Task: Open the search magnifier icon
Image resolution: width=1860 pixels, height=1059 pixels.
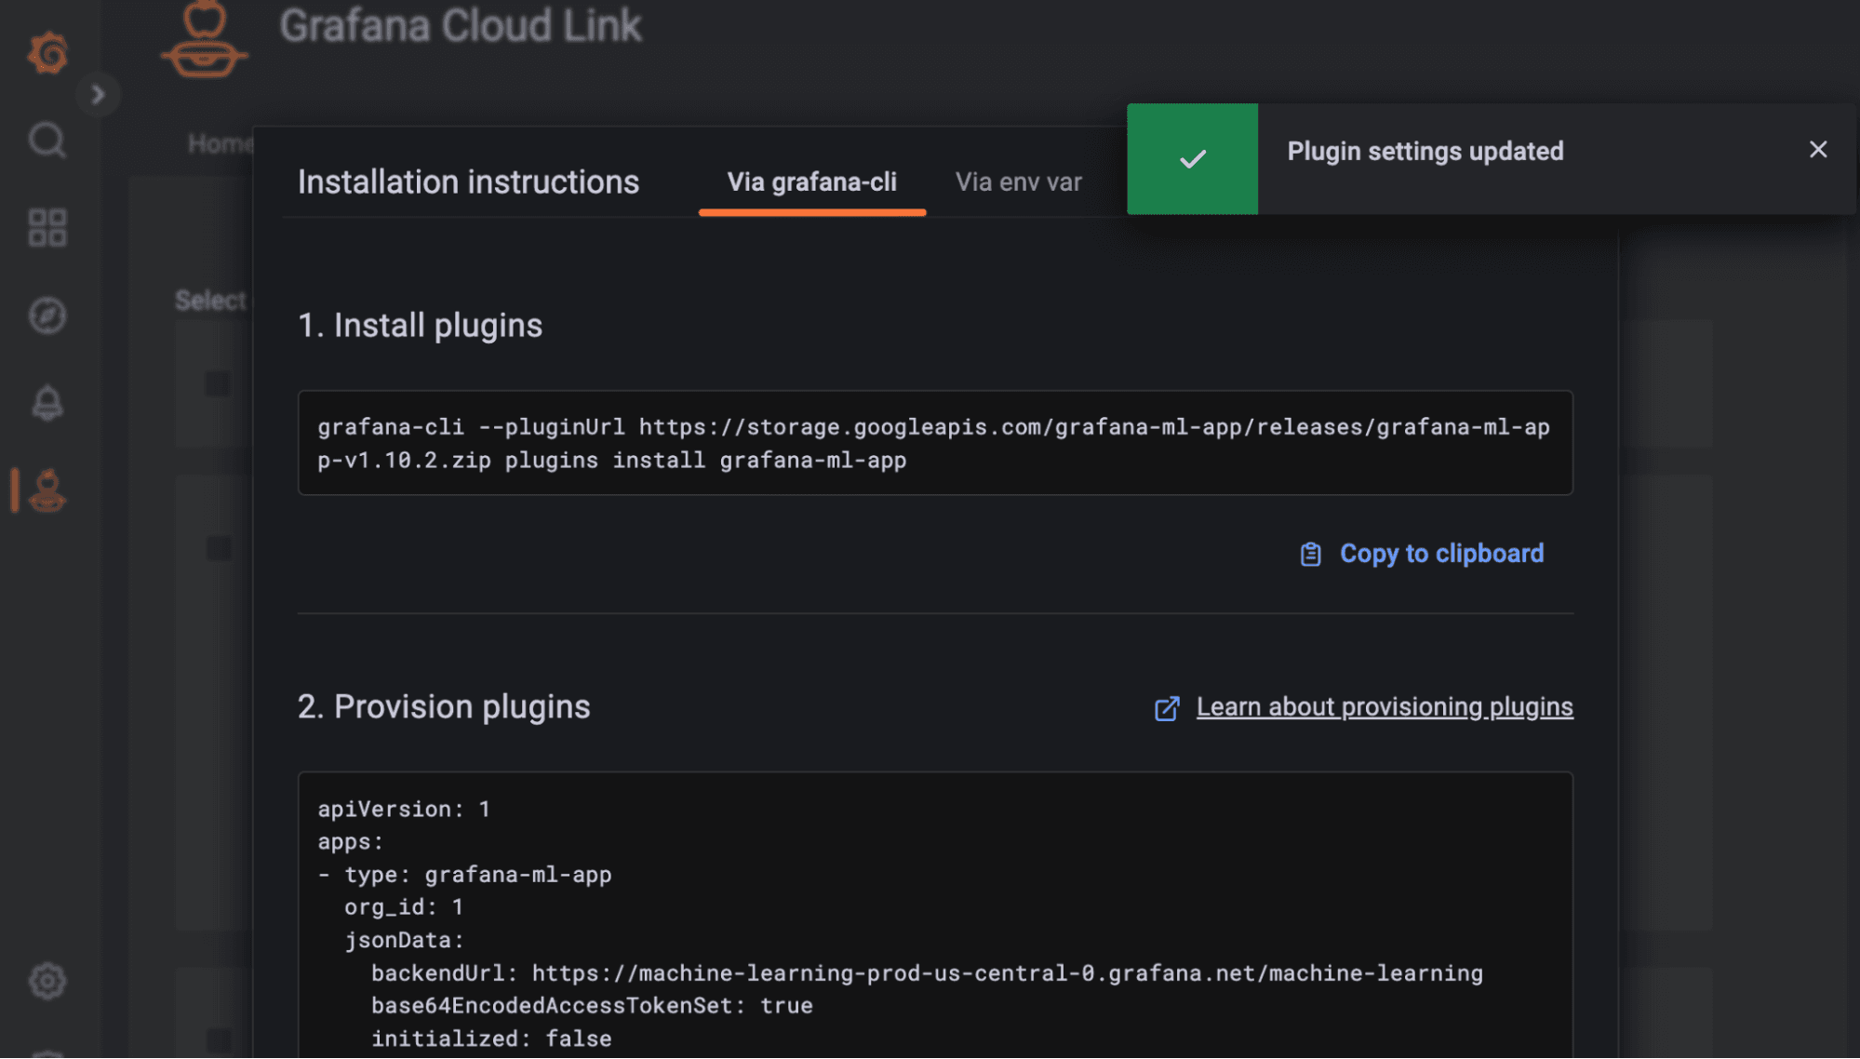Action: [x=47, y=141]
